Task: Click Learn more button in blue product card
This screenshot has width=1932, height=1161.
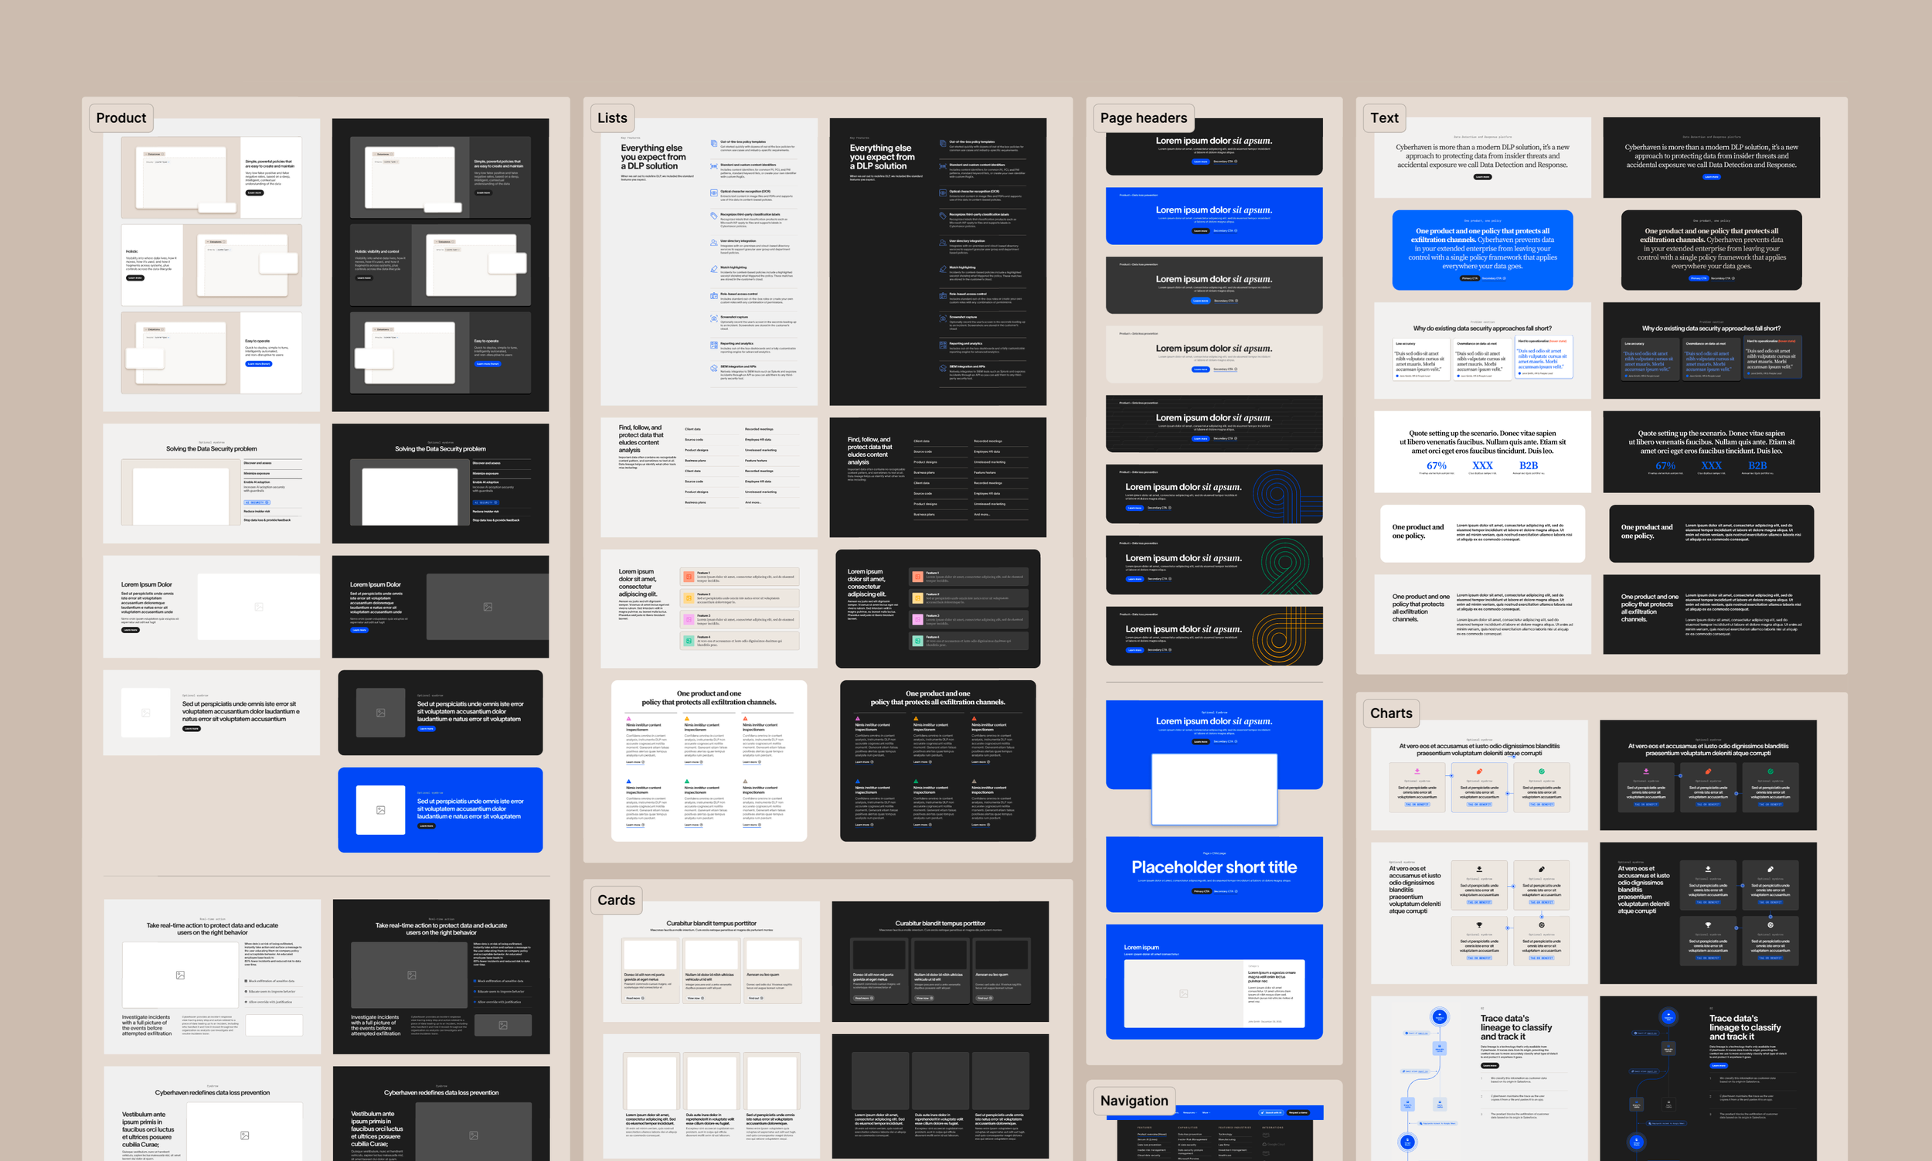Action: 426,826
